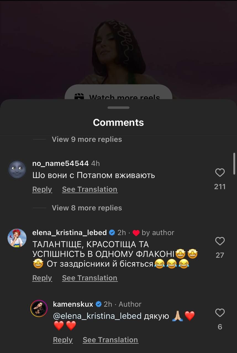Open elena_kristina_lebed's profile picture
This screenshot has height=353, width=237.
(17, 238)
